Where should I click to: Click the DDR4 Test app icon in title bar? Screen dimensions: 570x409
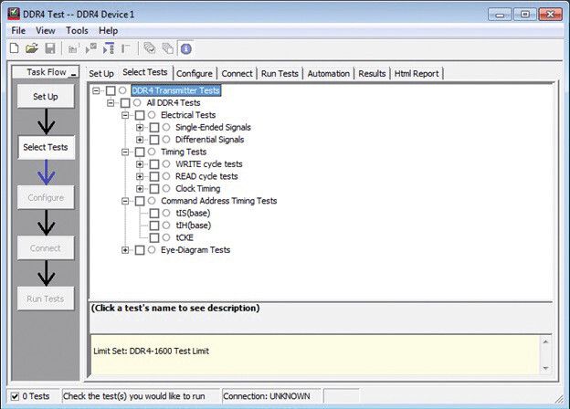(14, 14)
